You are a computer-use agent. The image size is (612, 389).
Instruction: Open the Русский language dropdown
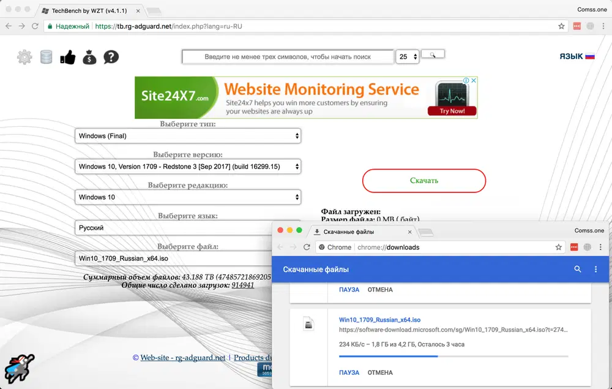click(173, 228)
